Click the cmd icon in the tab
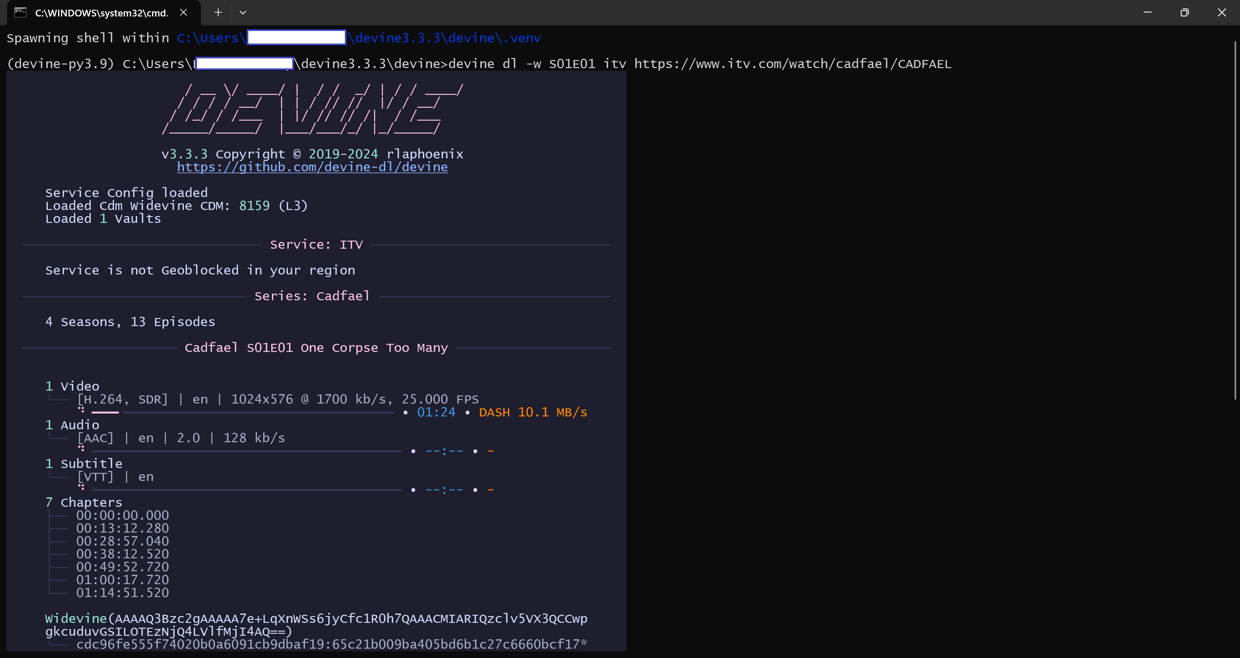This screenshot has width=1240, height=658. click(20, 13)
